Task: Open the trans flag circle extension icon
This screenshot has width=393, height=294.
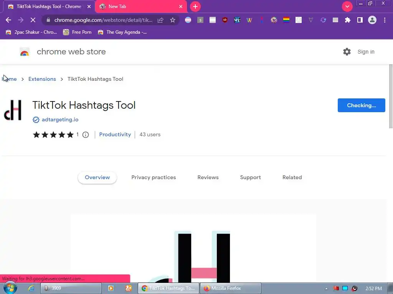Action: point(188,20)
